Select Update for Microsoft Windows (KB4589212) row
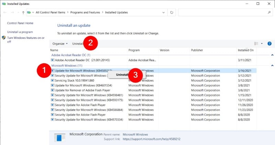 point(154,71)
